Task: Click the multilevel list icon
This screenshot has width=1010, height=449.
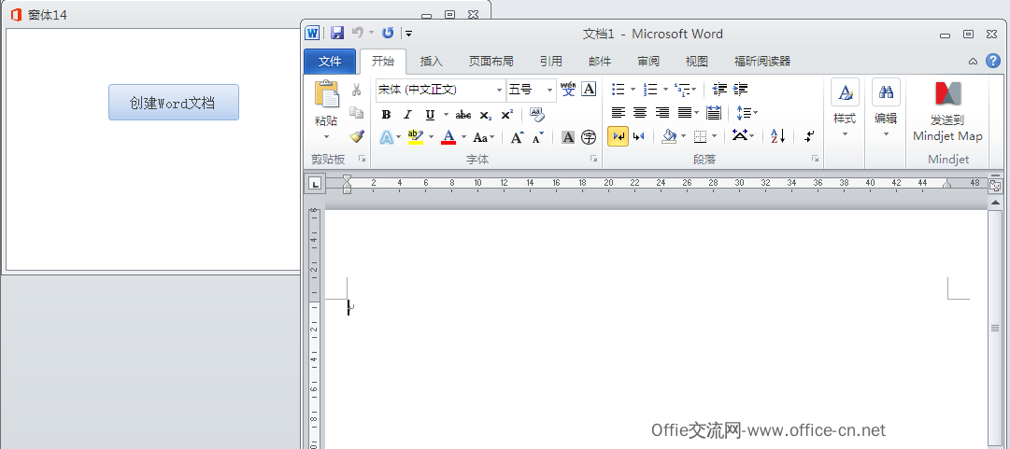Action: coord(682,90)
